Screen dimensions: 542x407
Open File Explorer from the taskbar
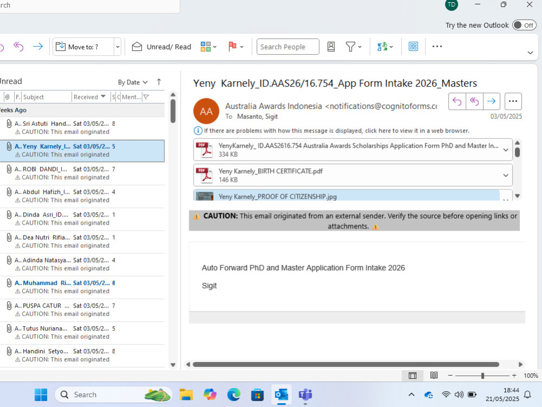tap(186, 395)
